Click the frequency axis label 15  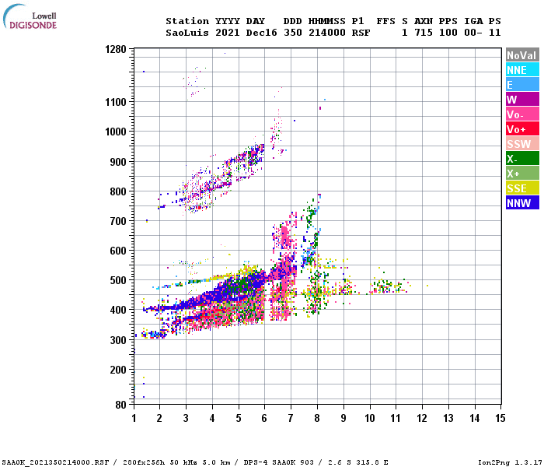point(500,418)
